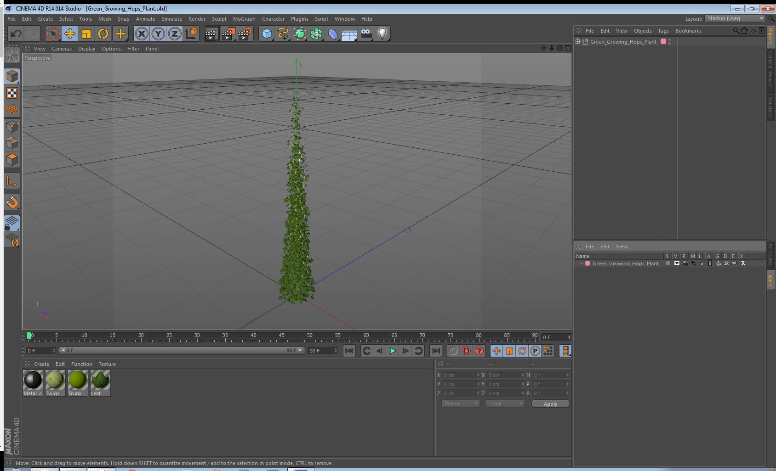Add a Light object
The width and height of the screenshot is (776, 471).
click(382, 34)
